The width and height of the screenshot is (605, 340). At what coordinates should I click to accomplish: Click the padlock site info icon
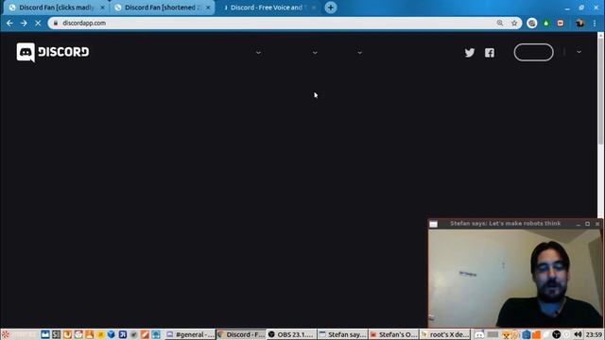56,23
